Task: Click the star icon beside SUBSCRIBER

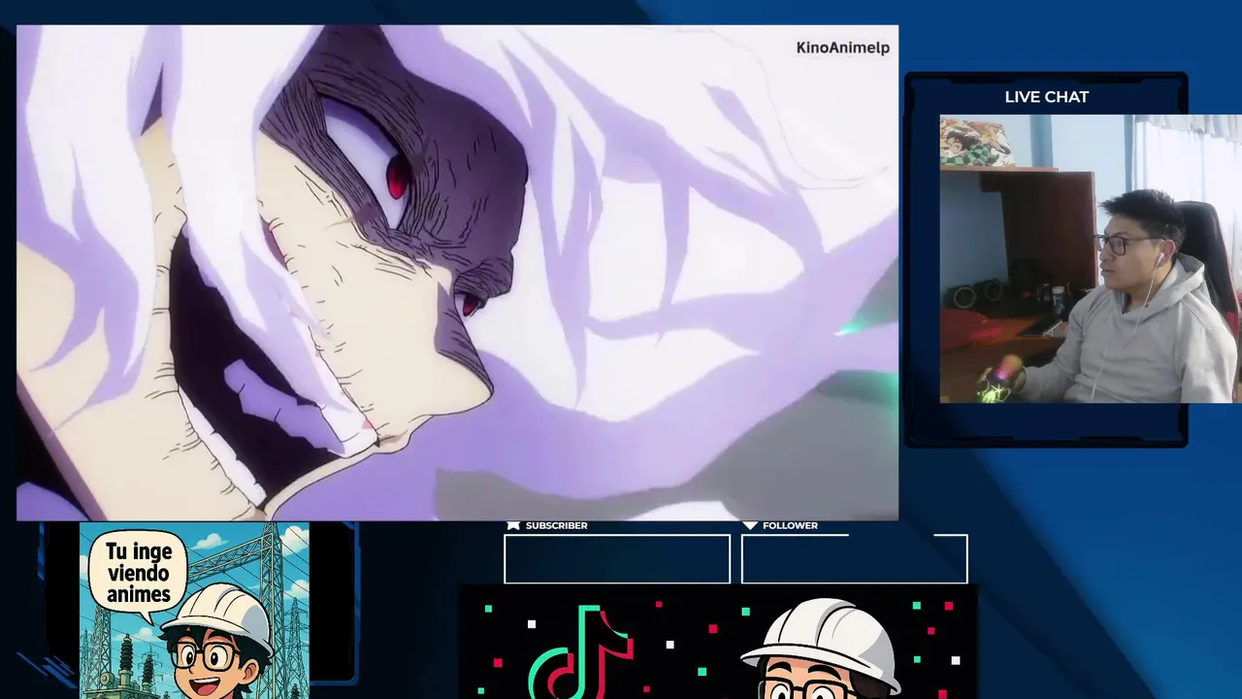Action: (513, 525)
